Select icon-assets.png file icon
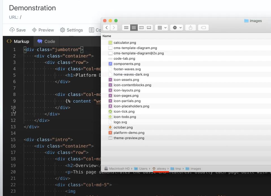271x196 pixels. 110,80
